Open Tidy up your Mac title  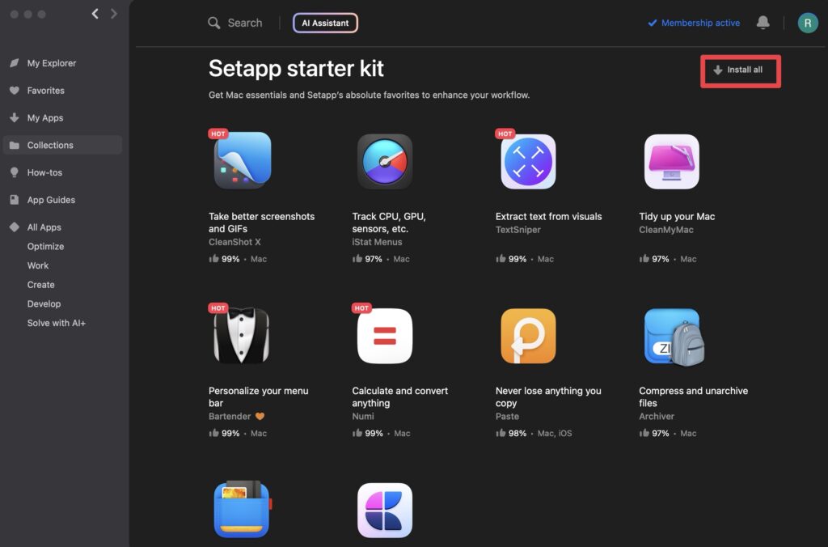(677, 216)
